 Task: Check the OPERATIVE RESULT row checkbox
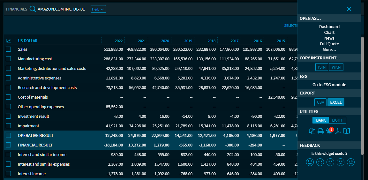tap(8, 135)
